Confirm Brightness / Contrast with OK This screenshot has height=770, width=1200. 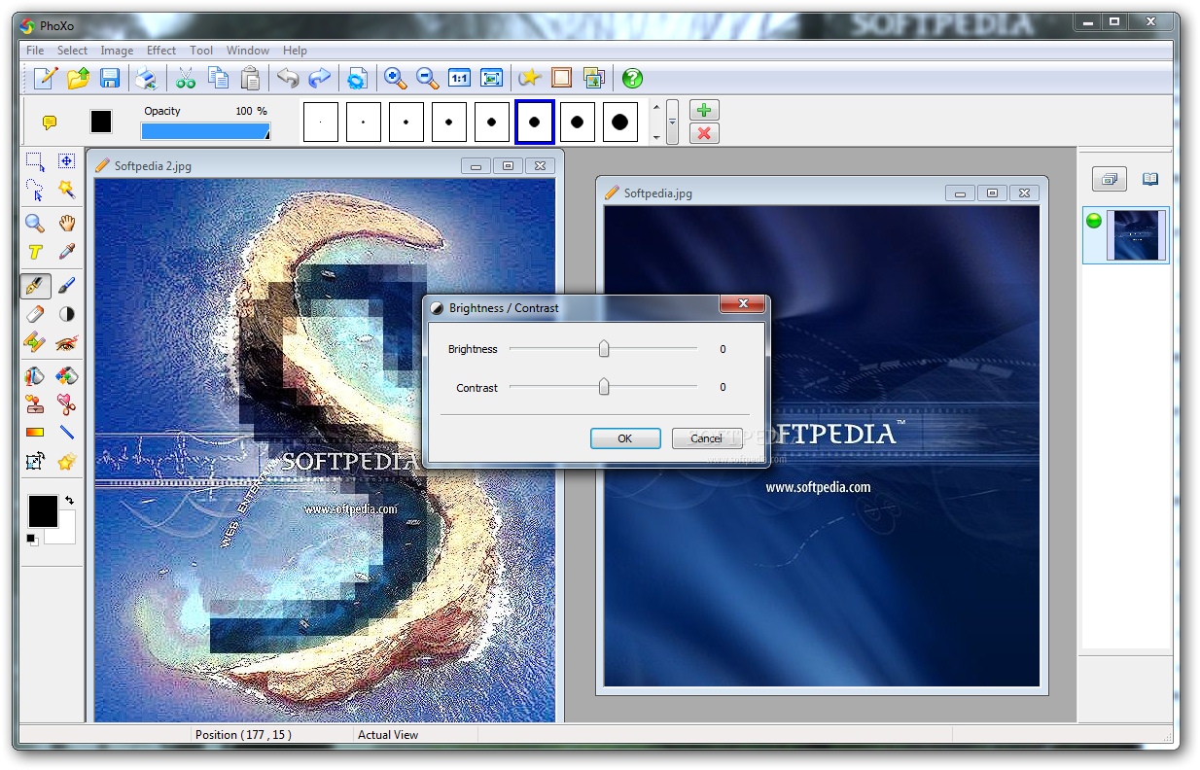click(625, 438)
